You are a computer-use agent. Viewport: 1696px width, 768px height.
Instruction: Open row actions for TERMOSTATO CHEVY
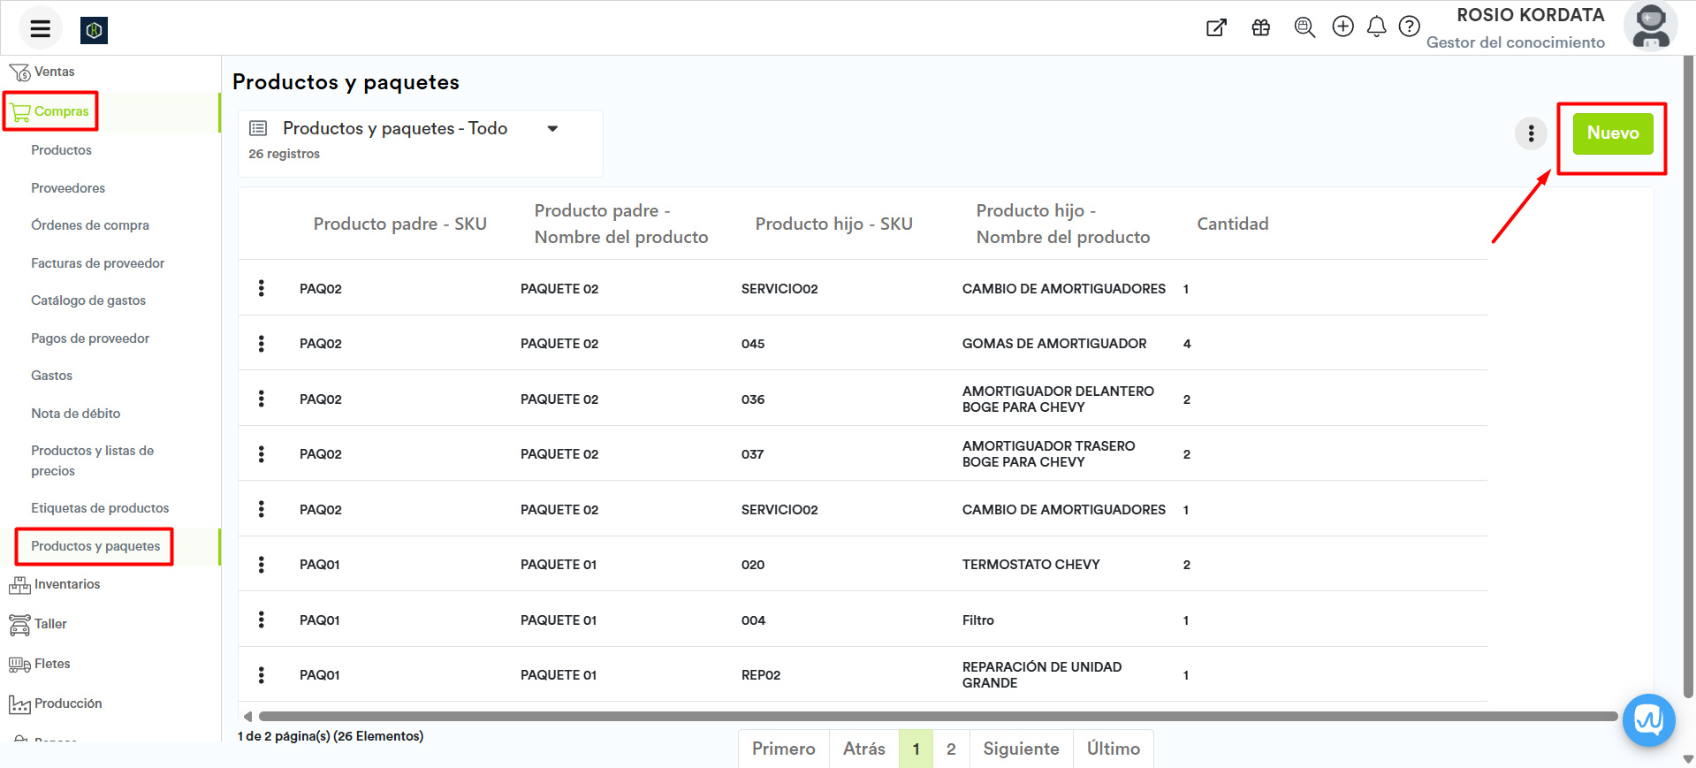coord(262,565)
